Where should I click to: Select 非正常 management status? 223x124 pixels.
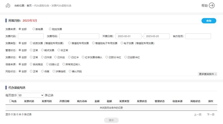point(58,50)
